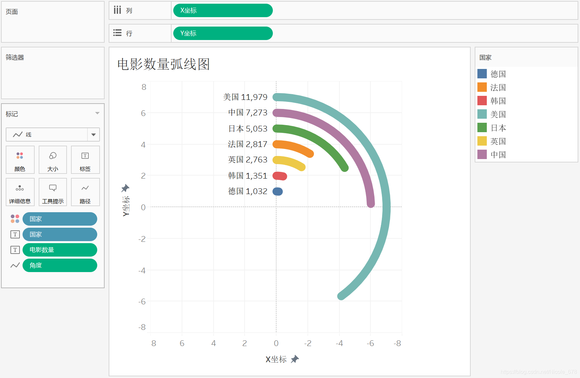Click the blue 德国 arc in chart
This screenshot has width=580, height=378.
[x=278, y=191]
